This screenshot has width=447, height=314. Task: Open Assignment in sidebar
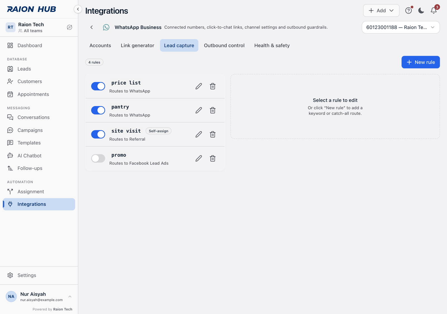pos(39,192)
